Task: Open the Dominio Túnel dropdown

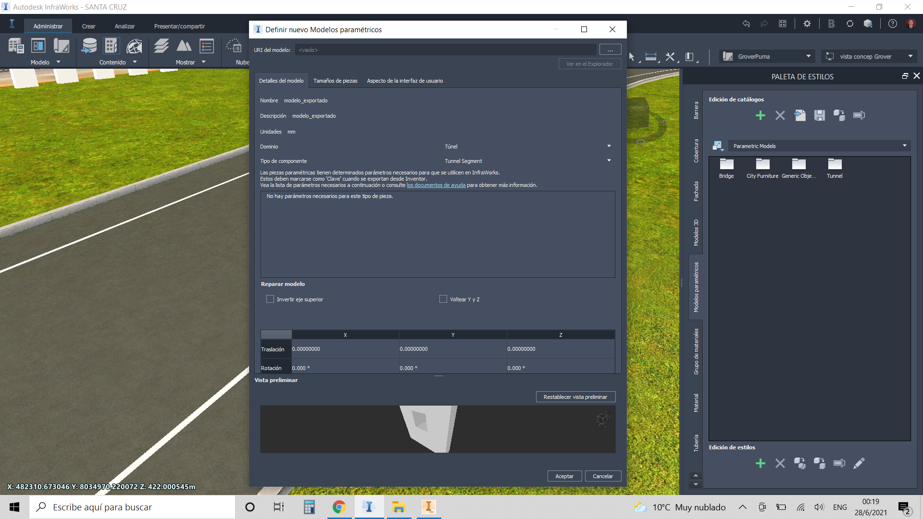Action: [x=528, y=147]
